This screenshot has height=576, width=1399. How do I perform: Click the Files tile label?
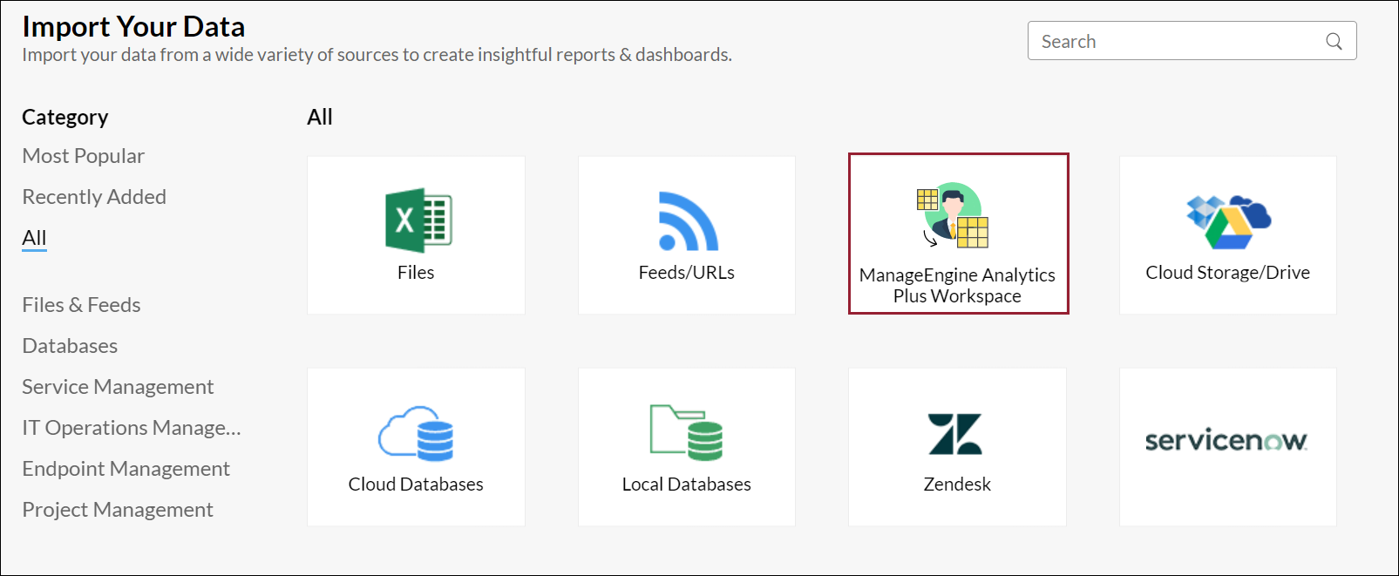pos(416,273)
